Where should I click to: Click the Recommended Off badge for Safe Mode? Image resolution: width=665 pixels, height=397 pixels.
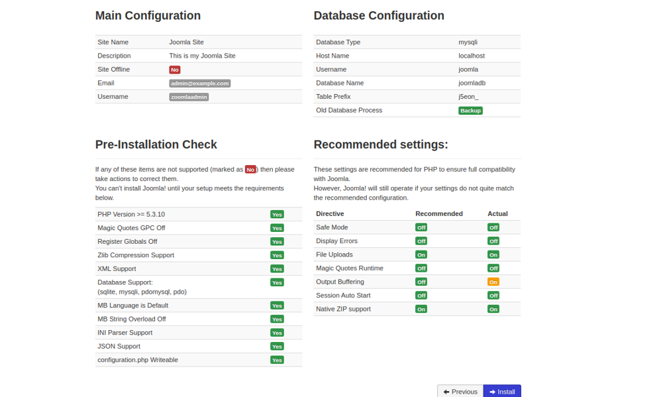(x=421, y=227)
